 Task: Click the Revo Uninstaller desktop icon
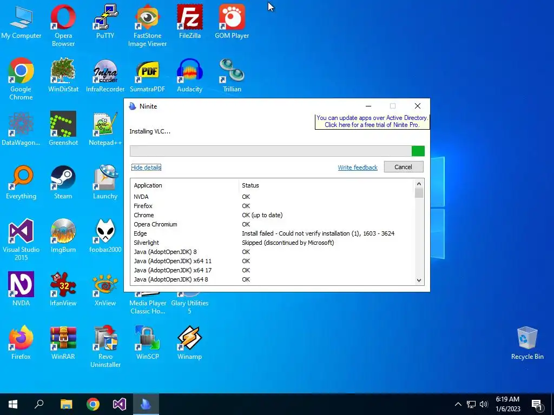[105, 346]
